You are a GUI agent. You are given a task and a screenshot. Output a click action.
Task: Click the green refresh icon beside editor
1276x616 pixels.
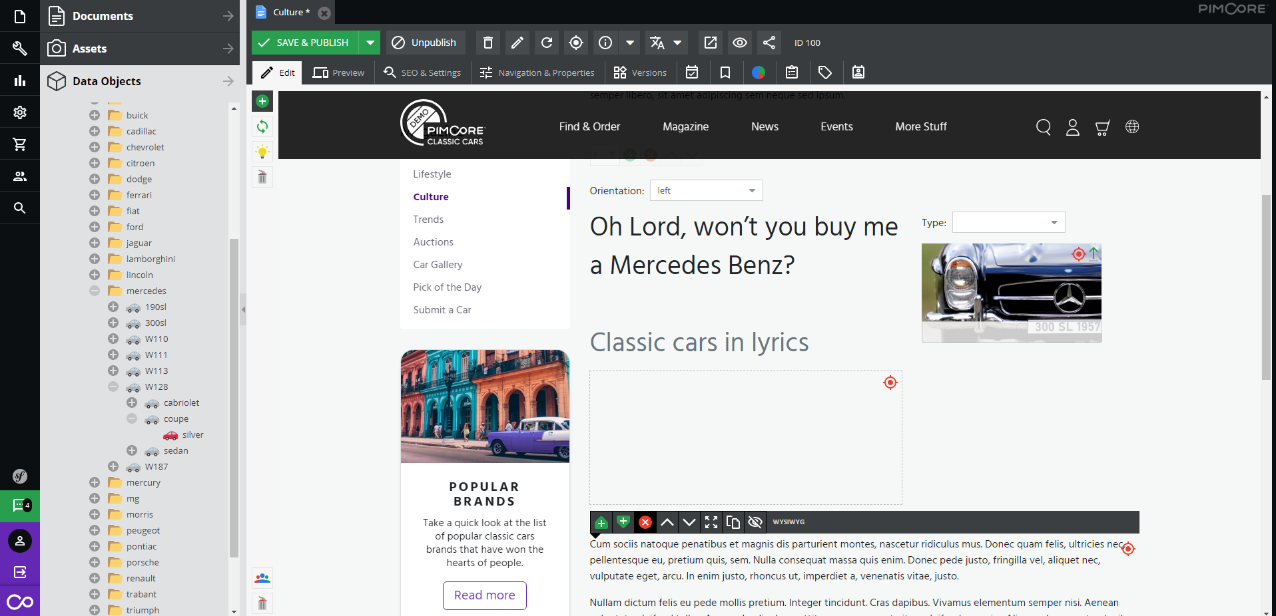coord(262,126)
